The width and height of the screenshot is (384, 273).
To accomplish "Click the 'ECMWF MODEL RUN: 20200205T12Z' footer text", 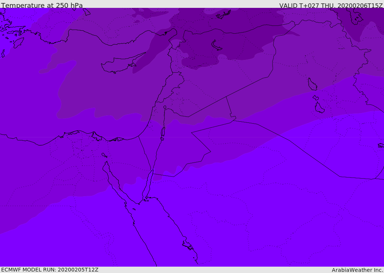I will click(x=50, y=270).
